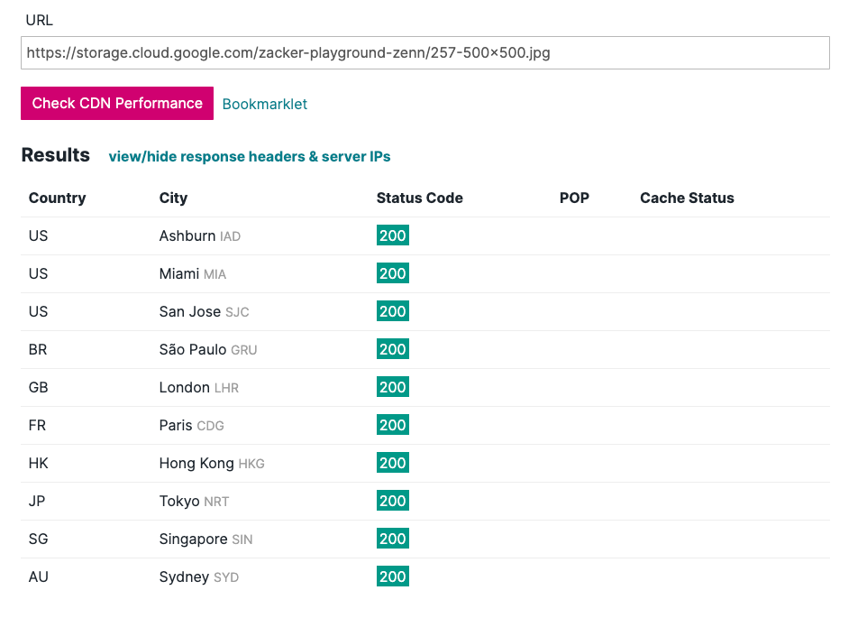858x618 pixels.
Task: Open the Bookmarklet link
Action: 265,104
